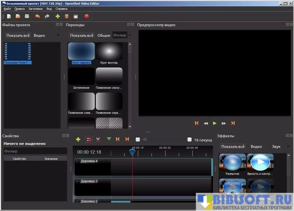Collapse Дорожка 4 track arrow
The height and width of the screenshot is (211, 294).
[x=77, y=161]
